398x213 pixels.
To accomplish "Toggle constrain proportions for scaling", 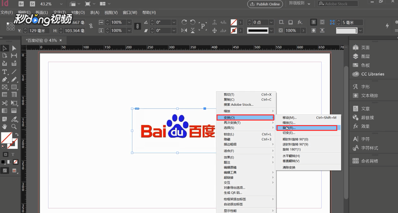I will click(x=137, y=26).
